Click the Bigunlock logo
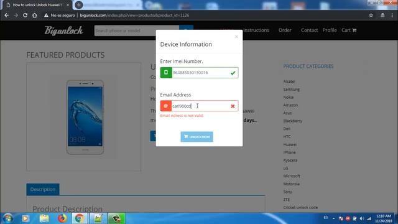The width and height of the screenshot is (398, 224). pyautogui.click(x=63, y=30)
